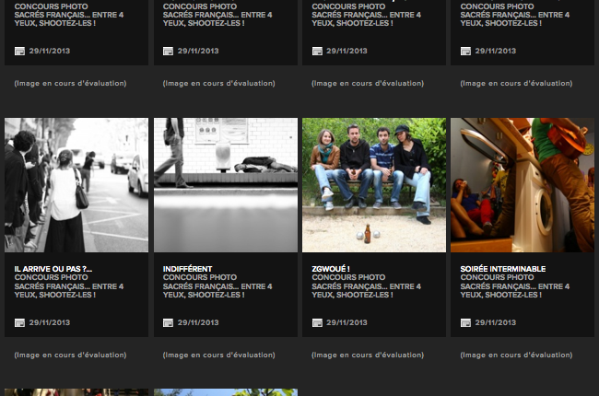The width and height of the screenshot is (599, 396).
Task: Follow the 'Concours photo Sacrés Français' link under 'Zgwoué !'
Action: click(x=366, y=286)
